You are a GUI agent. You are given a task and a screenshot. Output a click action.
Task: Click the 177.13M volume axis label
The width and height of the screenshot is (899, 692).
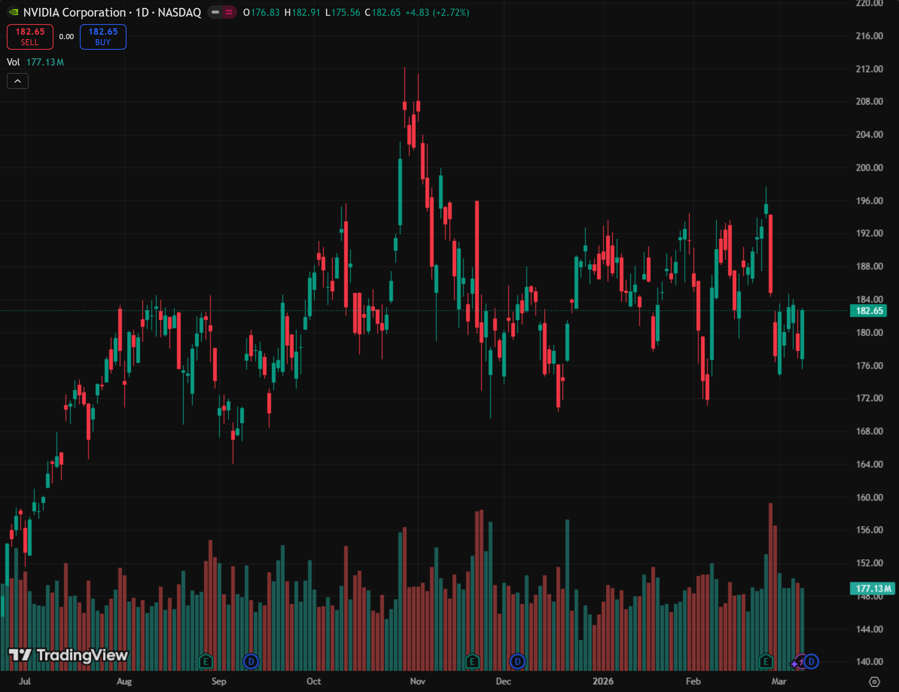(872, 588)
